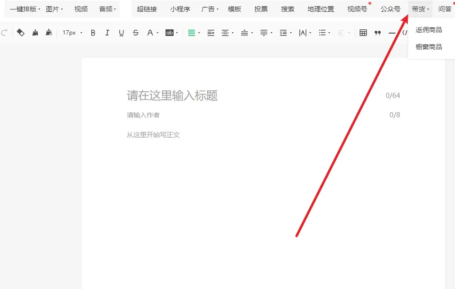Click the first format brush icon
This screenshot has height=289, width=455.
[35, 33]
